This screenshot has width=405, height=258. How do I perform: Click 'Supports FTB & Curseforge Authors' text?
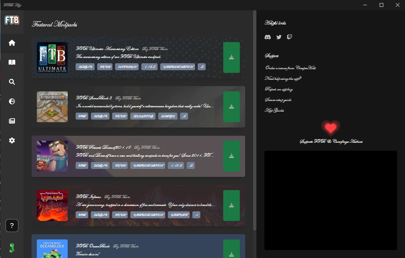331,141
